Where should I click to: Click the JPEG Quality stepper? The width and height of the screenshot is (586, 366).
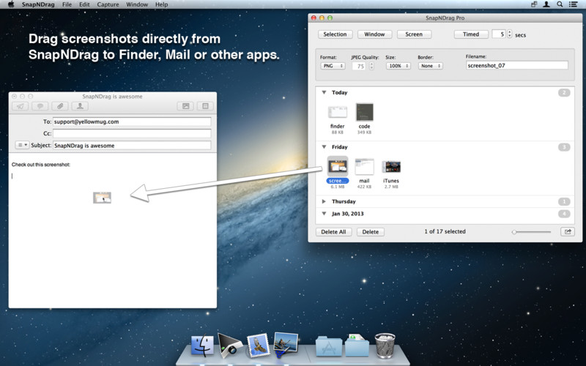click(371, 66)
